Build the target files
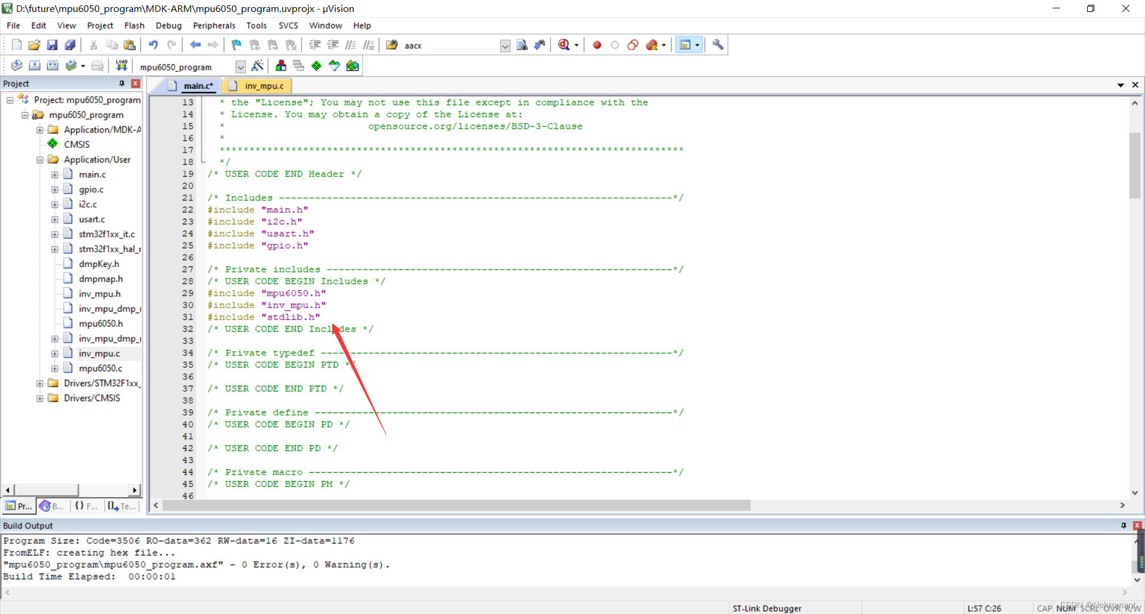The image size is (1145, 614). 35,66
